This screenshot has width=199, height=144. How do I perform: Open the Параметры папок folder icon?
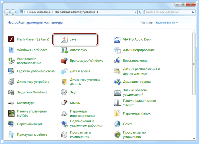point(117,113)
